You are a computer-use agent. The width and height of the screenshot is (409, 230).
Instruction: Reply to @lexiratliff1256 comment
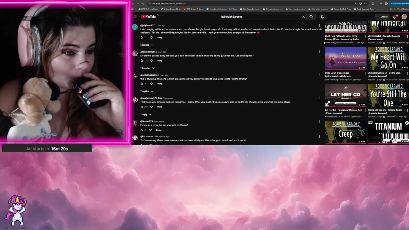pyautogui.click(x=160, y=60)
